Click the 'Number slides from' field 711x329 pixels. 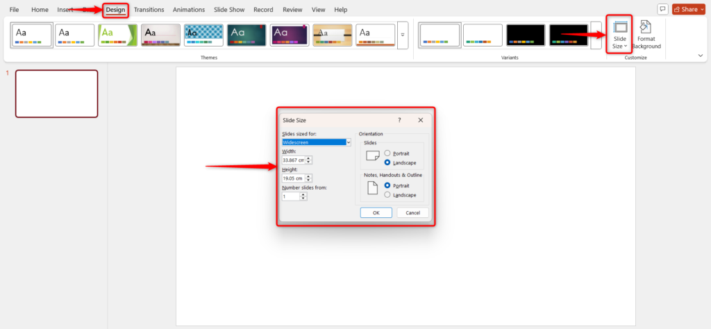(x=291, y=196)
